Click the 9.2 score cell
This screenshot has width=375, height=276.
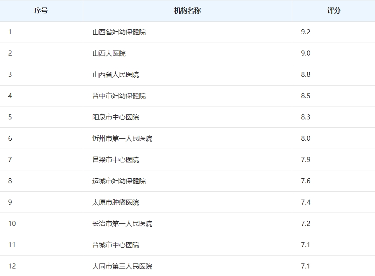306,32
